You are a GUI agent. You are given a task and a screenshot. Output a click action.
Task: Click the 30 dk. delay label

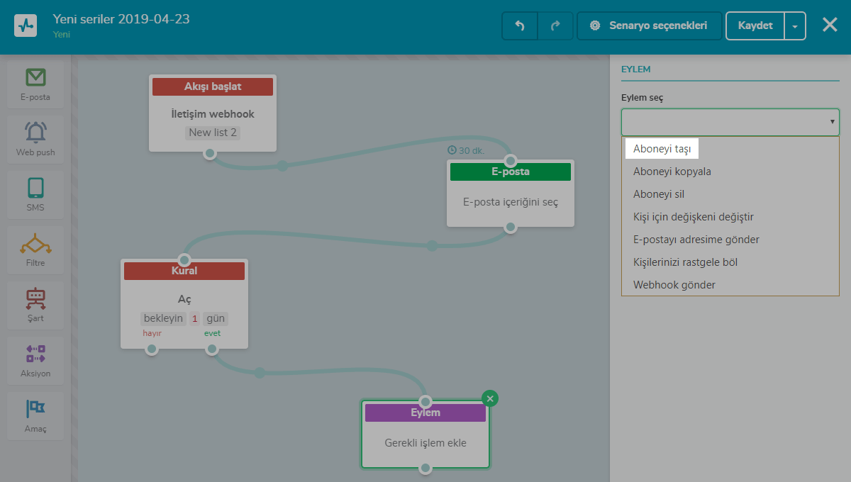[x=466, y=150]
